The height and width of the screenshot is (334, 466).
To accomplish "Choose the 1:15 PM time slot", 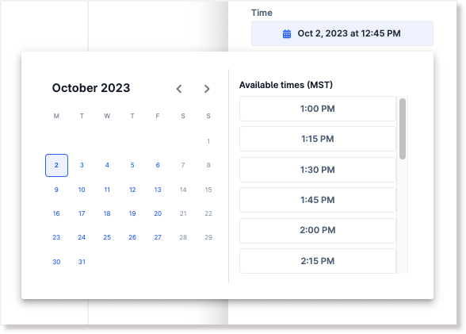I will [x=318, y=139].
